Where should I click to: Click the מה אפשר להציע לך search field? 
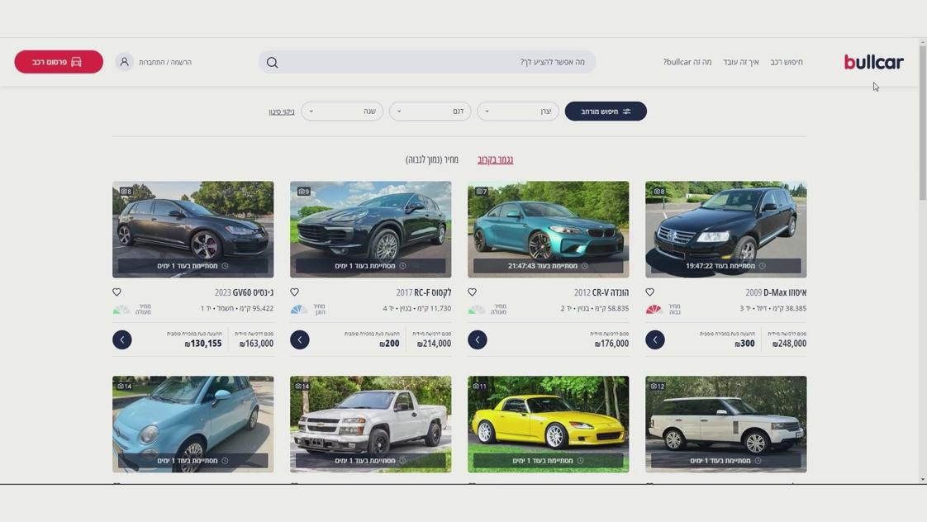coord(427,62)
